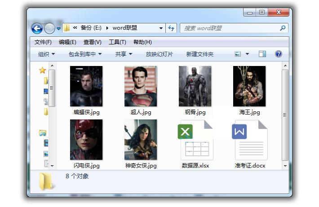This screenshot has height=207, width=319.
Task: Select the 数据源.xlsx Excel file icon
Action: point(195,140)
